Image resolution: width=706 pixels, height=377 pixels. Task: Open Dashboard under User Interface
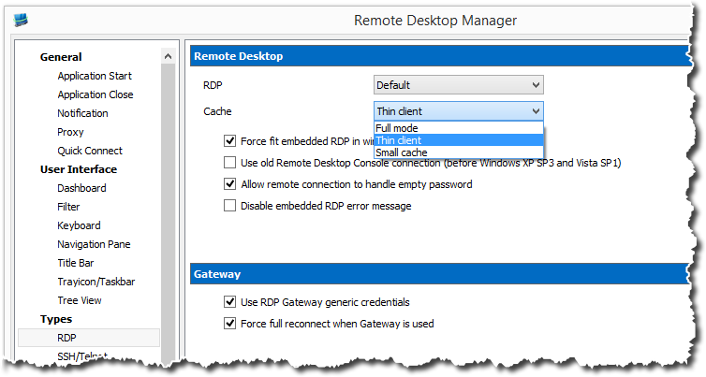click(81, 188)
